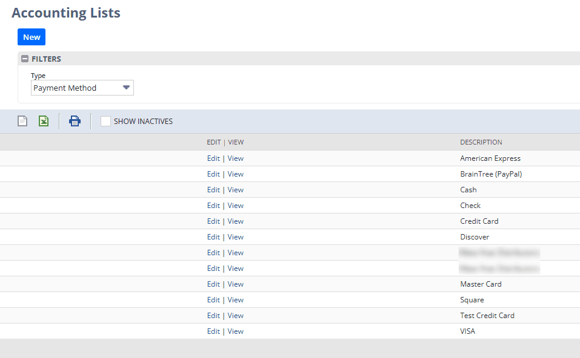
Task: Edit the Cash payment method
Action: pyautogui.click(x=213, y=190)
